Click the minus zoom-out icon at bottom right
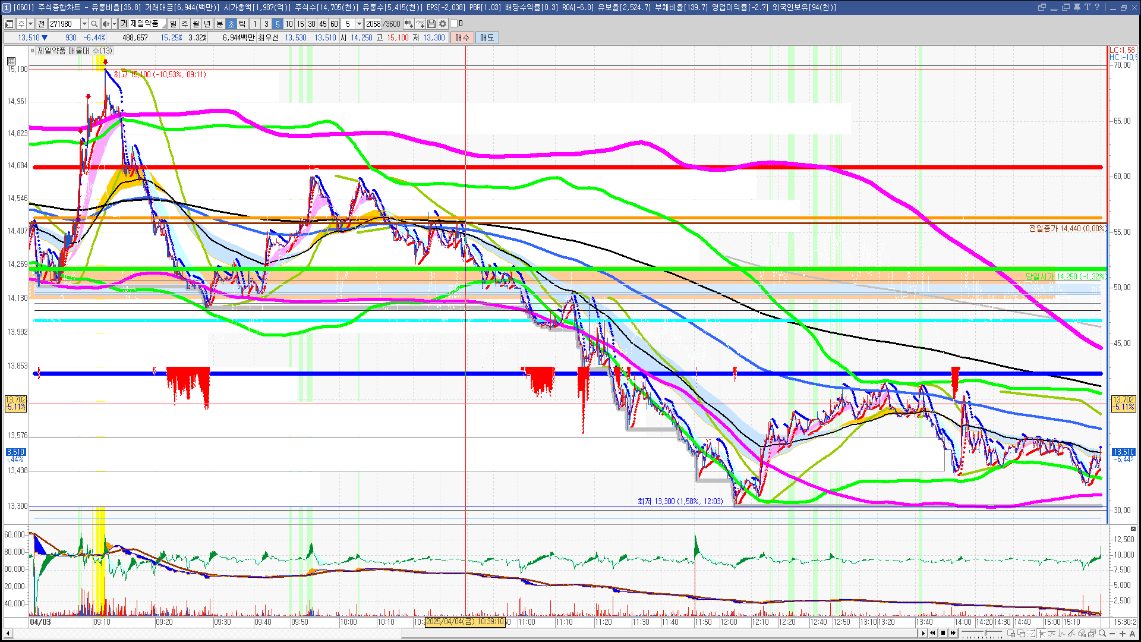Screen dimensions: 1141x642 pyautogui.click(x=1112, y=633)
